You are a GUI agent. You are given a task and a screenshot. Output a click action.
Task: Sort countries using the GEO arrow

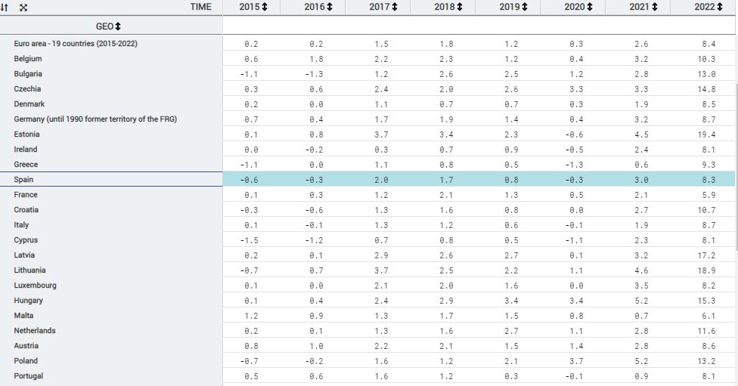(x=118, y=26)
